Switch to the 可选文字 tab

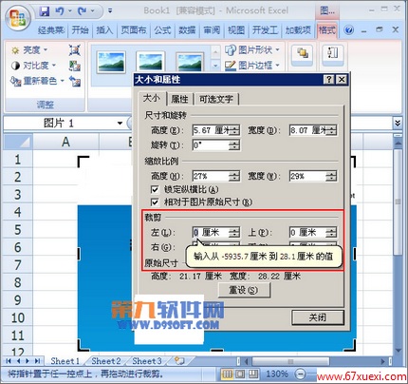tap(216, 99)
